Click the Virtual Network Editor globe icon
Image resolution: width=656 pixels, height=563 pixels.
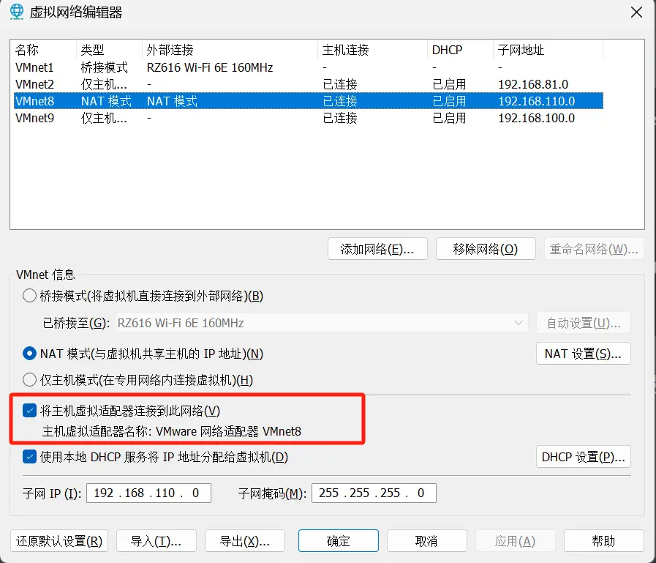(x=15, y=12)
